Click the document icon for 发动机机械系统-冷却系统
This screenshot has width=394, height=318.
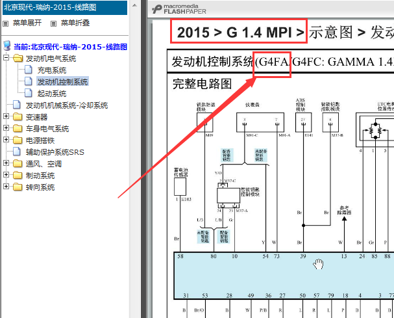pos(17,105)
